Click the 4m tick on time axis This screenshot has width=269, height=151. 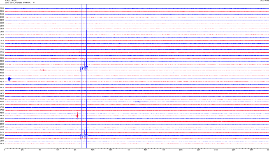tap(40, 150)
